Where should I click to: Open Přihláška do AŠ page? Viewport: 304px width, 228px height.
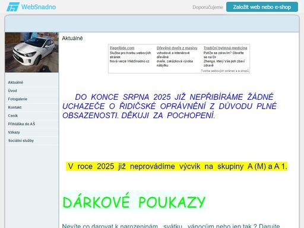click(x=21, y=124)
